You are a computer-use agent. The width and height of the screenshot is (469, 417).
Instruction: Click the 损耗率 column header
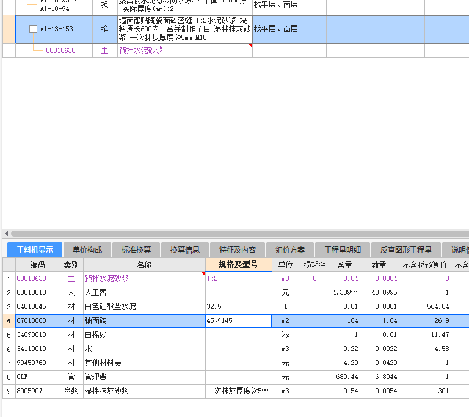314,265
